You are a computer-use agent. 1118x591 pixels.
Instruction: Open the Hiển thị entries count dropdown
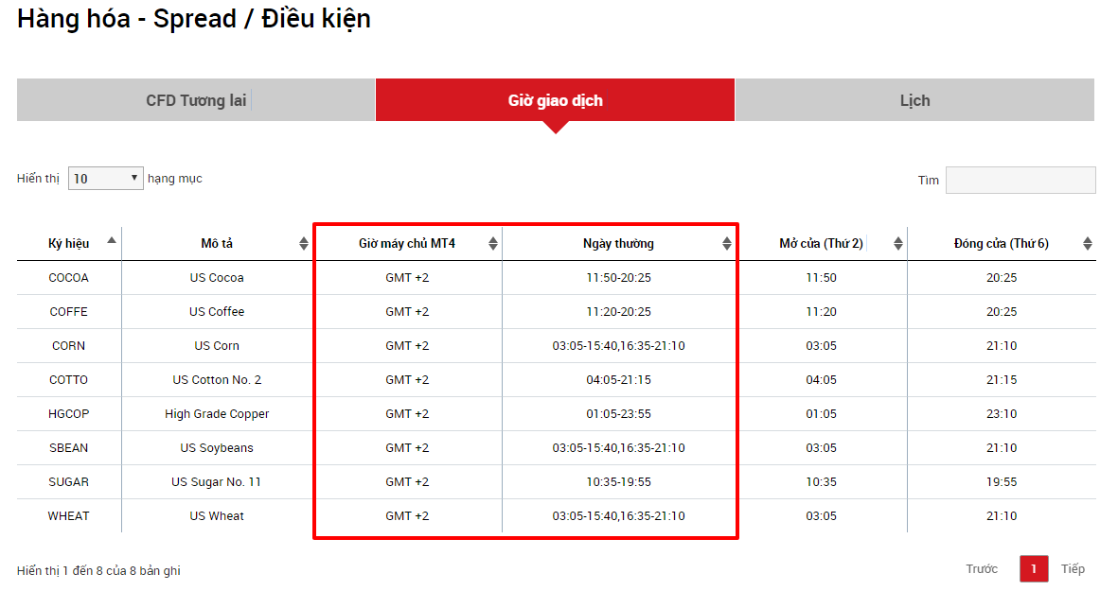(x=105, y=178)
